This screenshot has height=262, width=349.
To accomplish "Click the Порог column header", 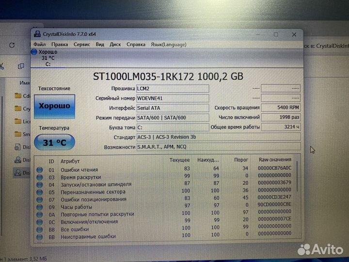I will click(241, 160).
